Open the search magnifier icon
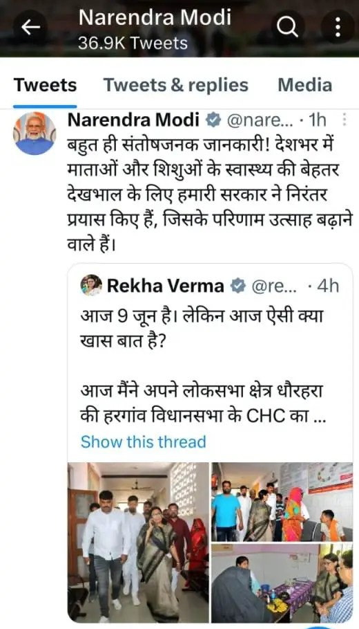Image resolution: width=359 pixels, height=629 pixels. click(x=287, y=27)
